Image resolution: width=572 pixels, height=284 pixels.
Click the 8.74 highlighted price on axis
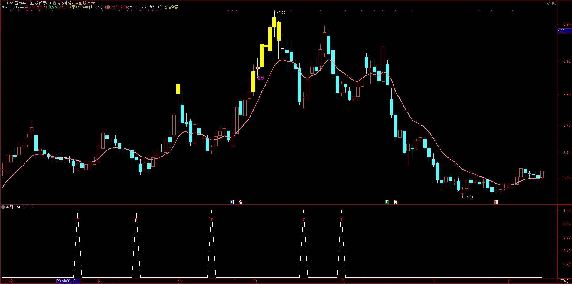tap(564, 31)
